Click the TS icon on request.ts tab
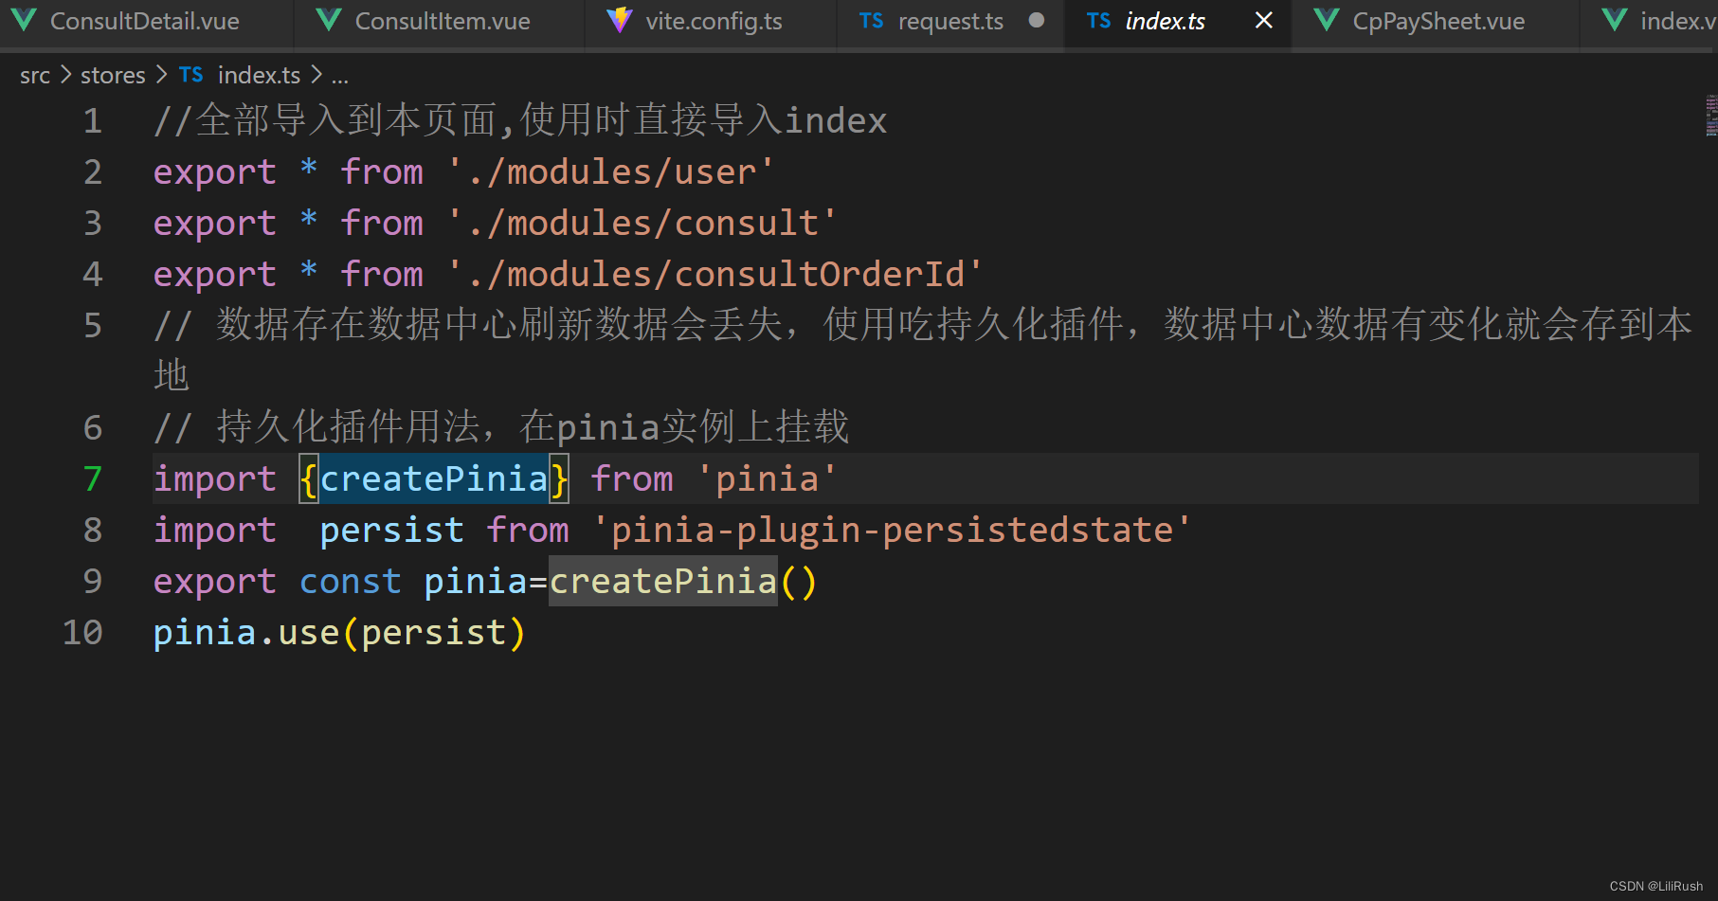Image resolution: width=1718 pixels, height=901 pixels. pos(871,21)
